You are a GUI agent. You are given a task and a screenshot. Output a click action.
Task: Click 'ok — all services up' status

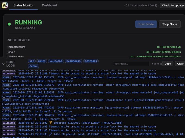pyautogui.click(x=169, y=47)
